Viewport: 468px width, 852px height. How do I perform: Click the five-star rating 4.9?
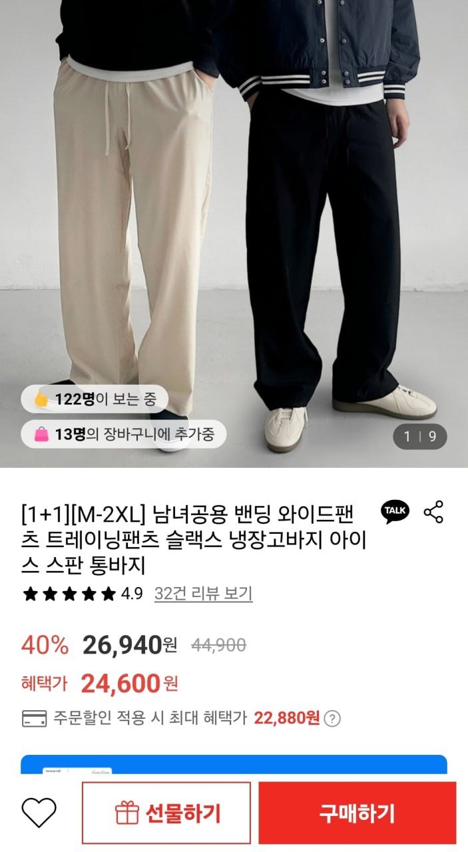point(83,594)
